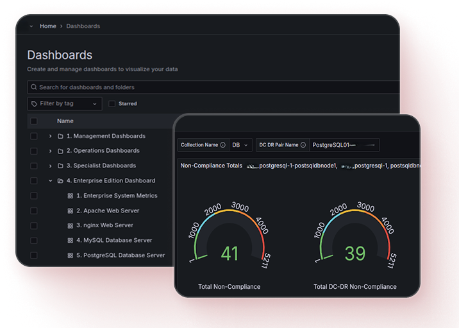Click dashboard grid icon for PostgreSQL Database Server
The height and width of the screenshot is (328, 459).
[x=71, y=255]
